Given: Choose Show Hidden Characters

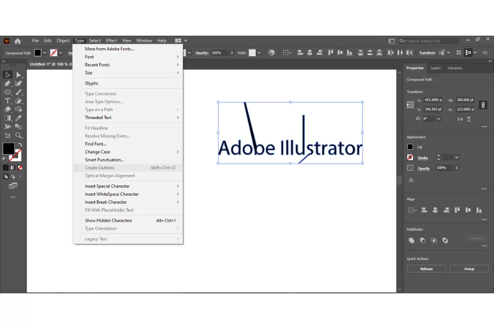Looking at the screenshot, I should pos(128,220).
